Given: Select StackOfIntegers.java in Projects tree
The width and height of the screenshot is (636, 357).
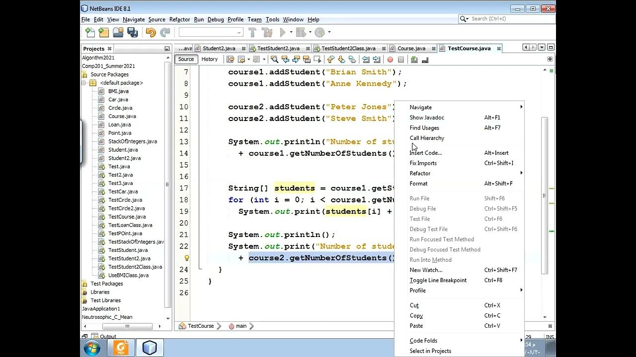Looking at the screenshot, I should [132, 141].
